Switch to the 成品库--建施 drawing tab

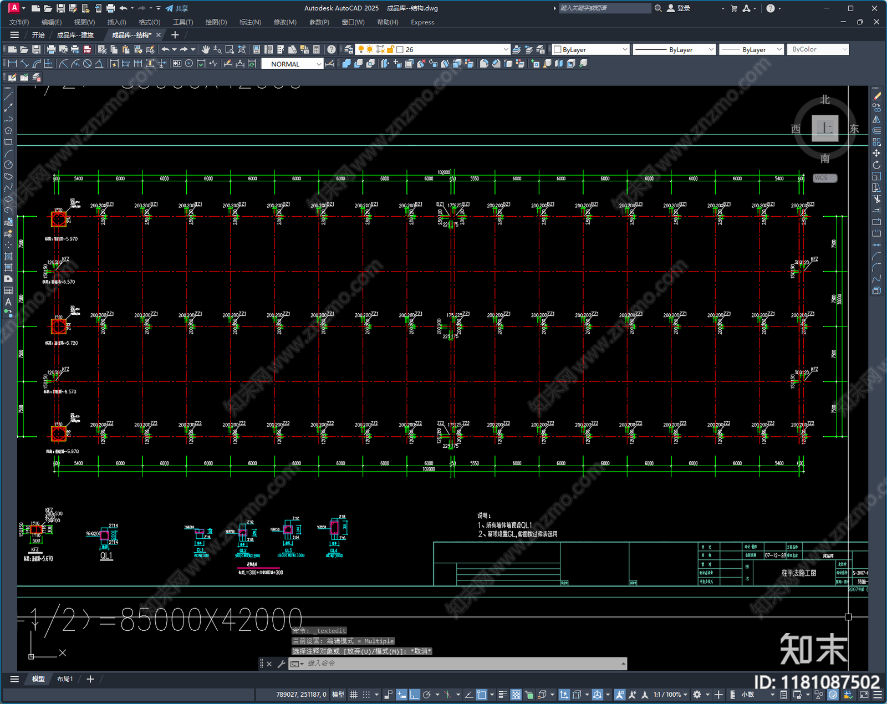[x=75, y=35]
